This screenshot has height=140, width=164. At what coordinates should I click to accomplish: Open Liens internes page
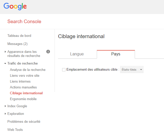20,82
